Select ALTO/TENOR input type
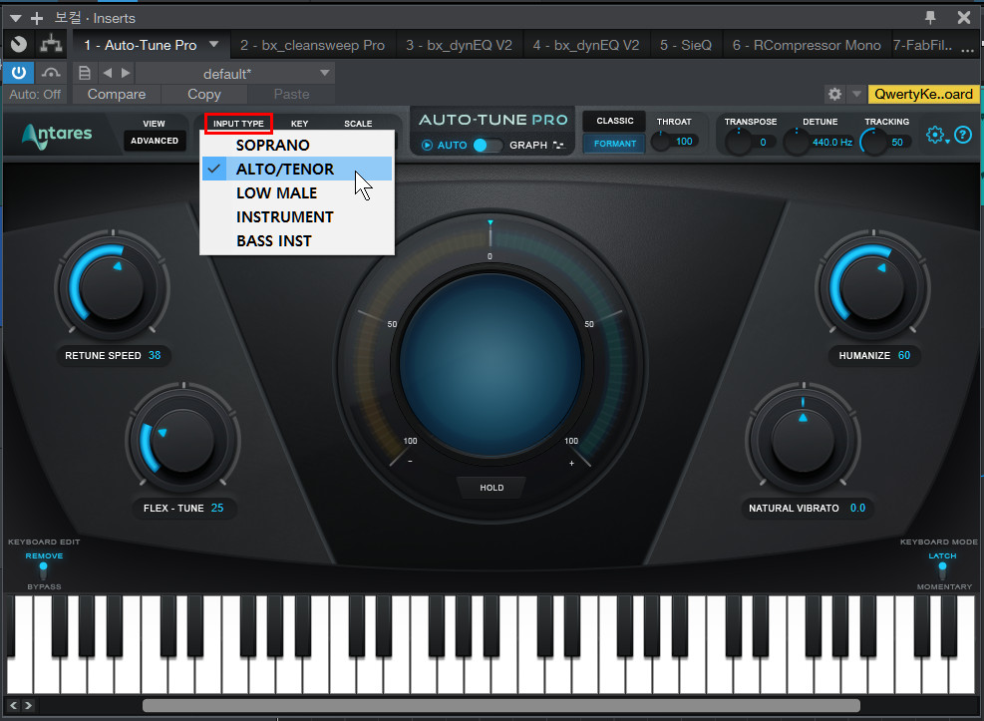The height and width of the screenshot is (721, 984). coord(297,169)
